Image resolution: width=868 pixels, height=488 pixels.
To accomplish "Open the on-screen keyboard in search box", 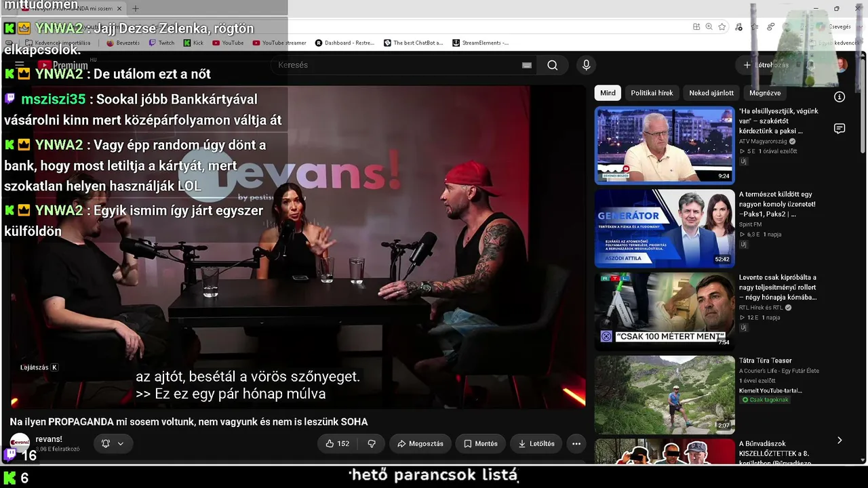I will [x=527, y=65].
